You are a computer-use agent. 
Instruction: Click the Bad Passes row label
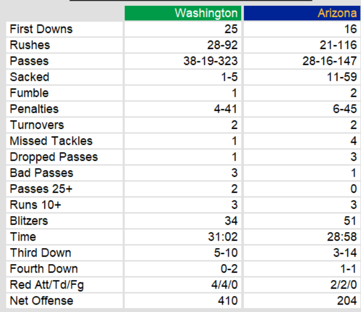point(42,173)
